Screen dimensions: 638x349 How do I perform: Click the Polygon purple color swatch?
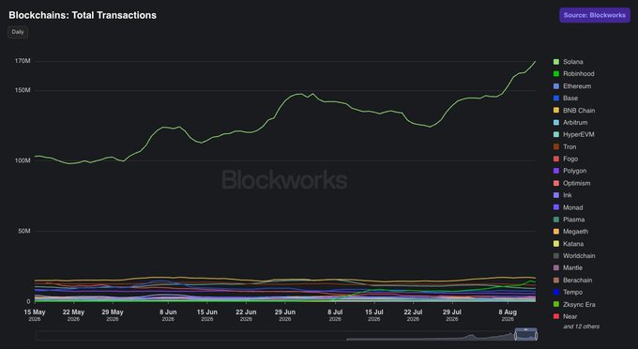556,171
